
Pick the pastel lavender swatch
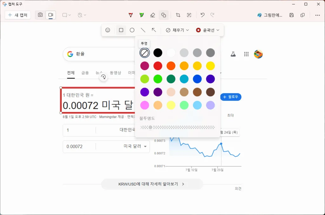click(x=210, y=105)
